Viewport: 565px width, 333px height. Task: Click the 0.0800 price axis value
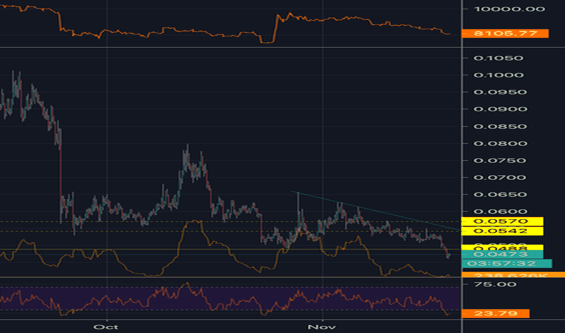point(500,143)
